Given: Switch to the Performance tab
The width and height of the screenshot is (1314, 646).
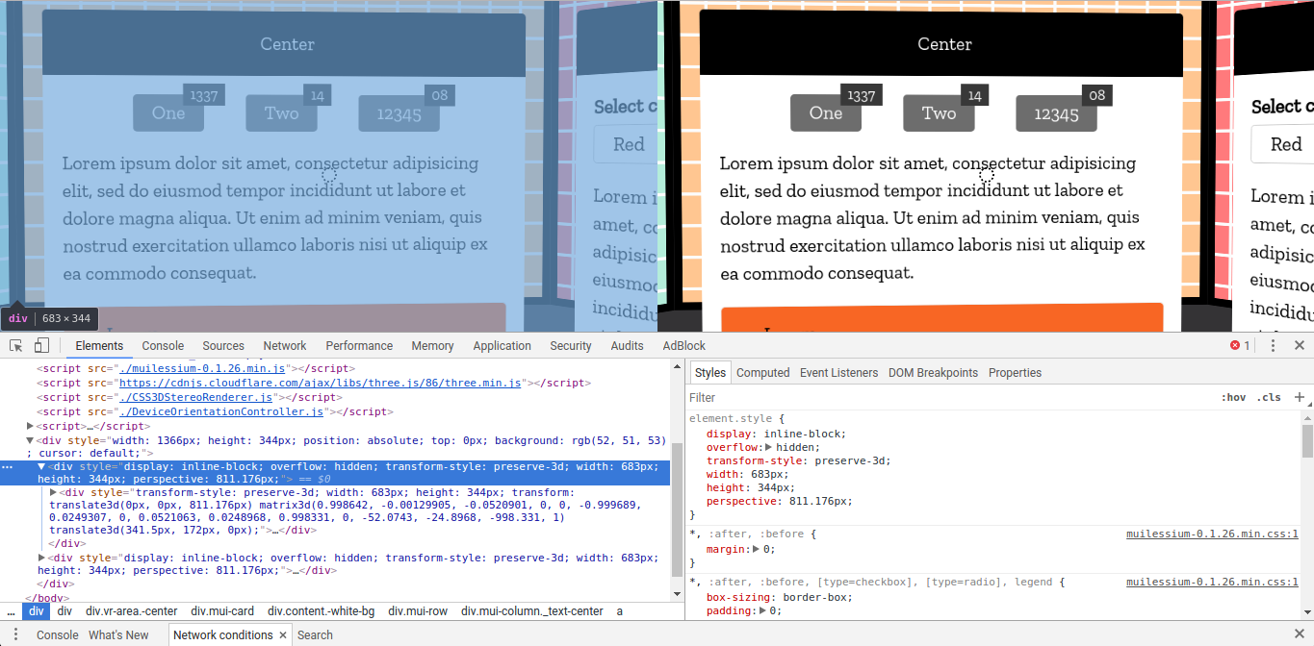Looking at the screenshot, I should [x=359, y=346].
